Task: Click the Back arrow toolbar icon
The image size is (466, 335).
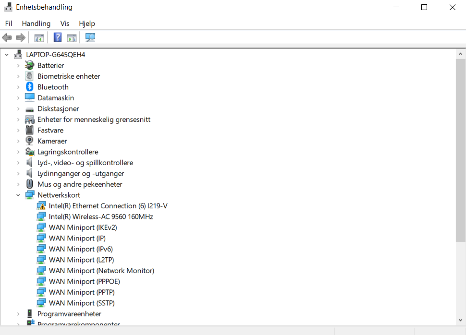Action: pyautogui.click(x=7, y=38)
